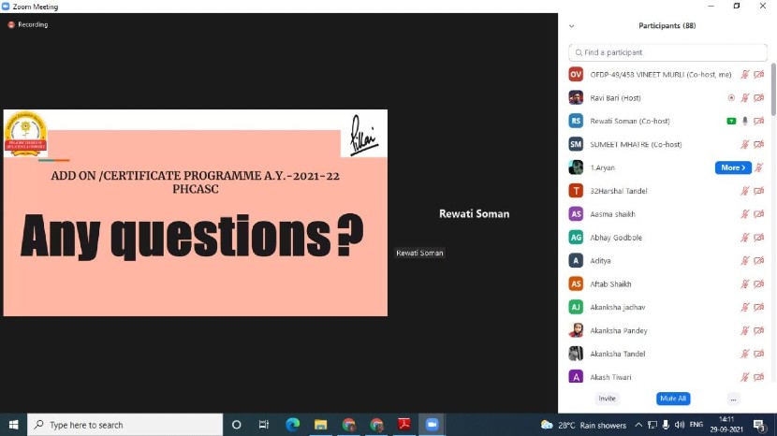Click the muted microphone icon for Ravi Bari
The height and width of the screenshot is (436, 777).
point(745,97)
